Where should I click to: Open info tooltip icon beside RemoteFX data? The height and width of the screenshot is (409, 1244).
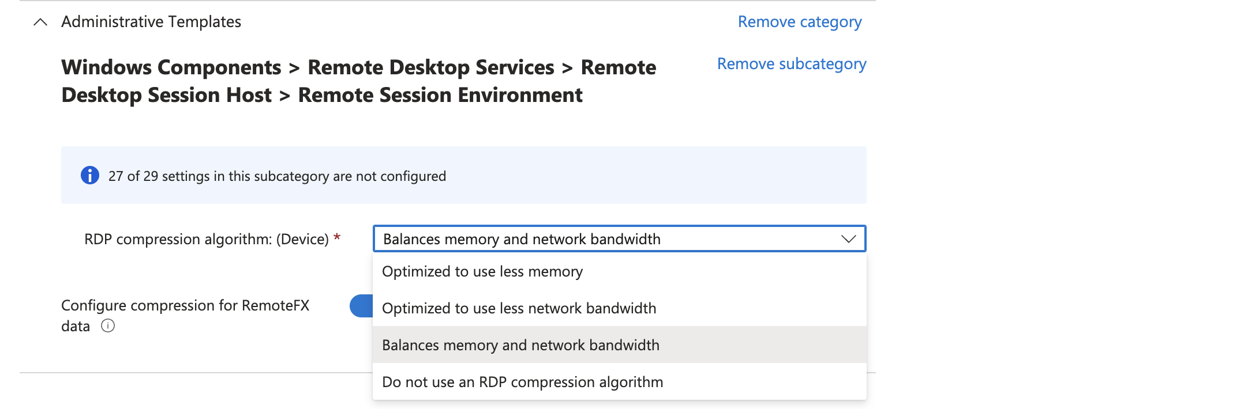pyautogui.click(x=108, y=326)
